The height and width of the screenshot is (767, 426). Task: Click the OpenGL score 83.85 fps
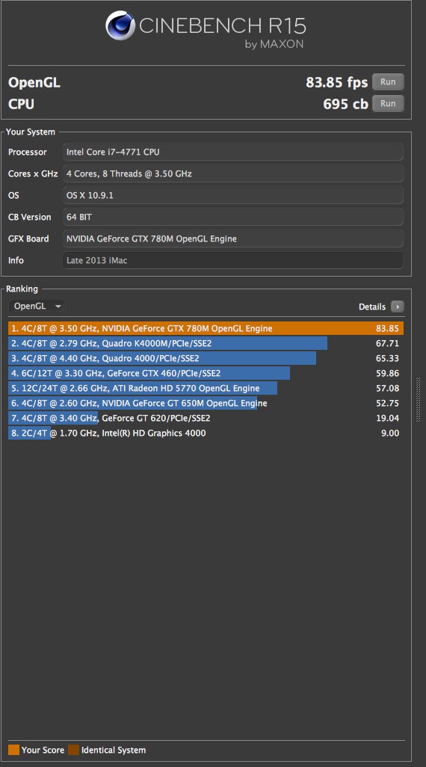point(336,82)
